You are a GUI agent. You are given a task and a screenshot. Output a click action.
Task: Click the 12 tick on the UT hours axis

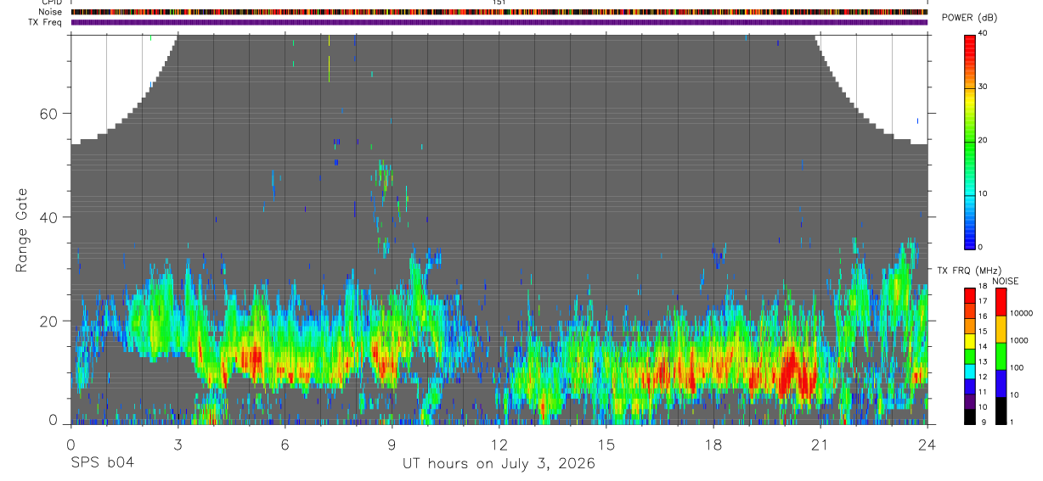pyautogui.click(x=499, y=444)
